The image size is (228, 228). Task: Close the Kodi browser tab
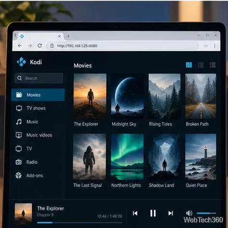[x=59, y=36]
